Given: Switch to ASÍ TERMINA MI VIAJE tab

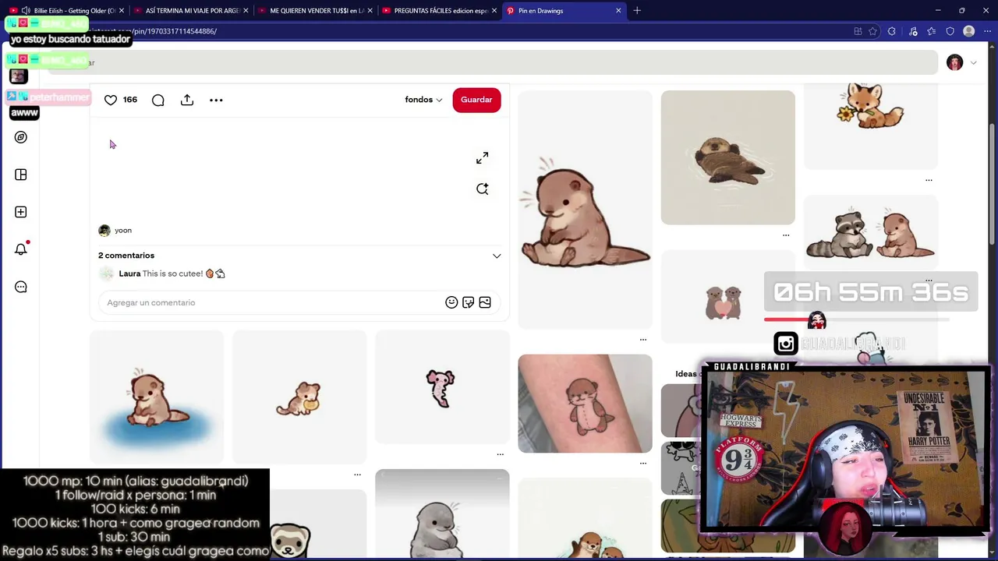Looking at the screenshot, I should pyautogui.click(x=193, y=11).
